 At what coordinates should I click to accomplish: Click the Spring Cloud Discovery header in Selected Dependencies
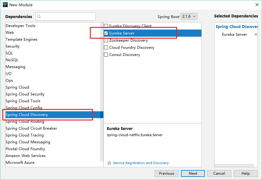(x=237, y=27)
